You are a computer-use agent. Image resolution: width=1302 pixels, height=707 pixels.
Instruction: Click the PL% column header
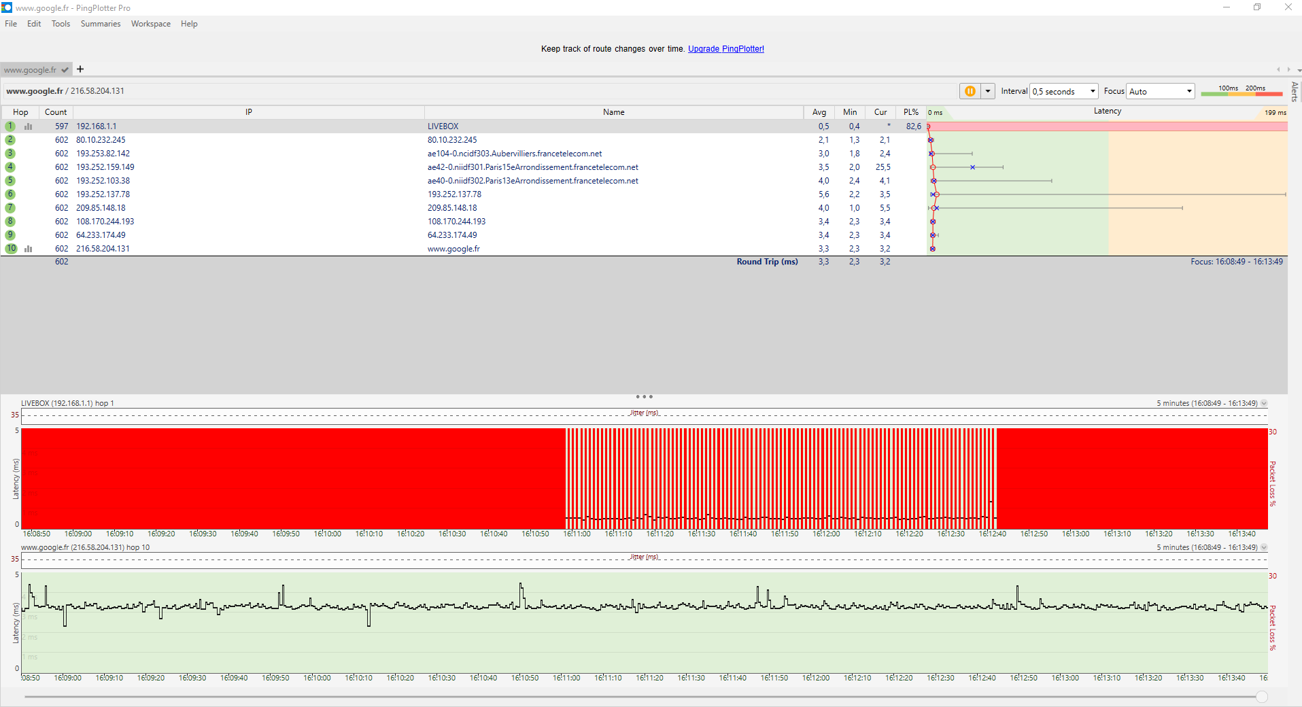pyautogui.click(x=910, y=112)
